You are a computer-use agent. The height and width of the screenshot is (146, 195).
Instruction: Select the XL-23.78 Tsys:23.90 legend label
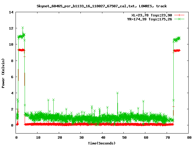152,15
